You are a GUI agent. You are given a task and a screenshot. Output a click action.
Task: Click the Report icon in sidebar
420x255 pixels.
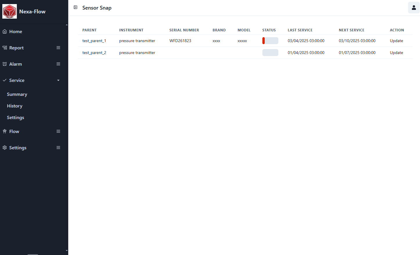tap(5, 48)
